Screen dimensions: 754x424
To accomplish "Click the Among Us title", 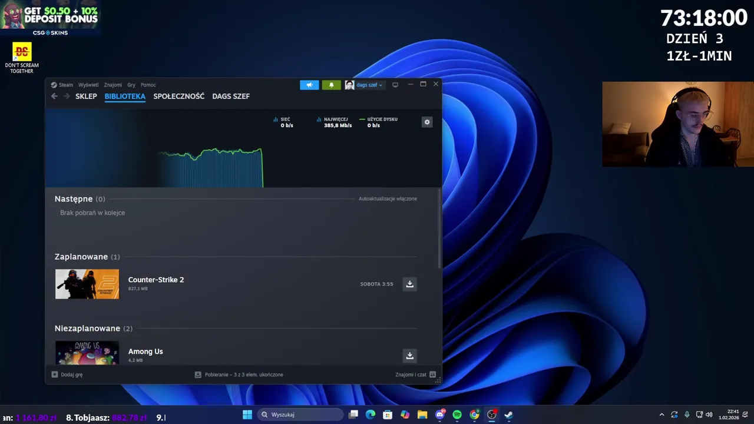I will coord(145,352).
